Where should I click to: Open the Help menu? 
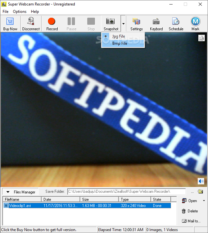35,12
